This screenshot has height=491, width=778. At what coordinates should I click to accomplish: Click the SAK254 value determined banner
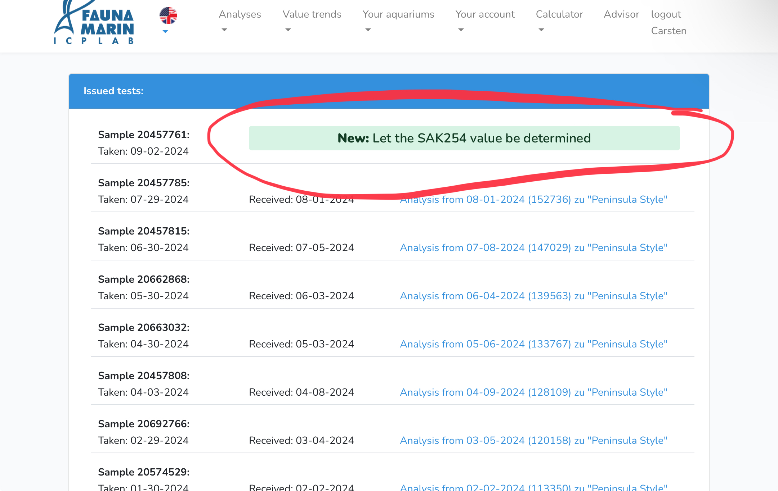464,138
